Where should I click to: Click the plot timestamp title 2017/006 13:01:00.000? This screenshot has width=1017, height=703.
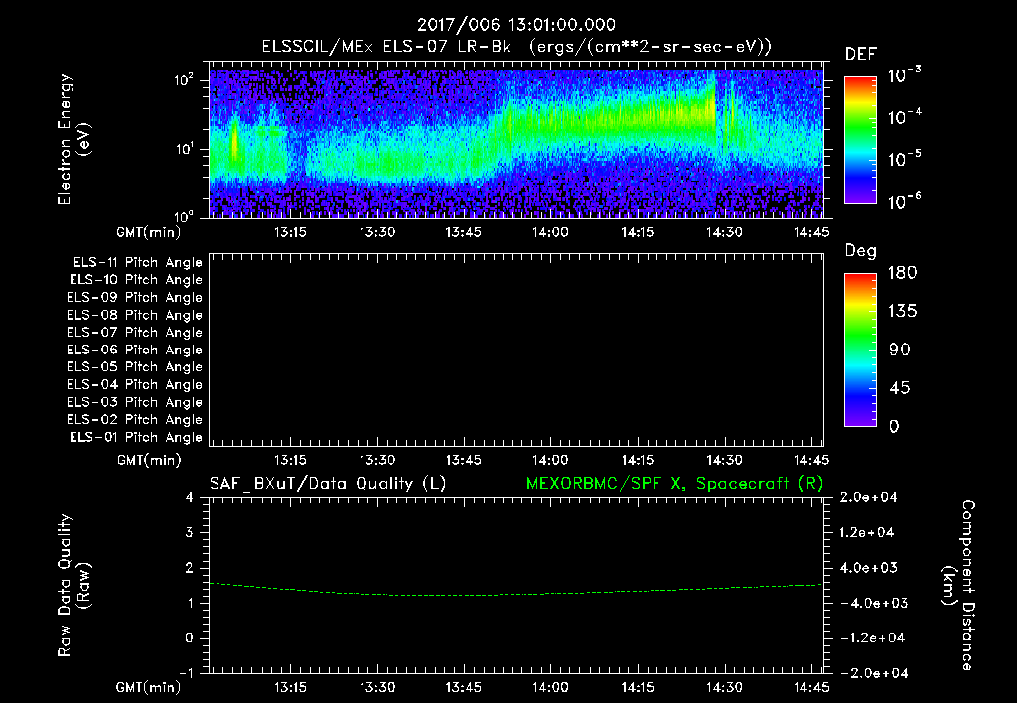coord(515,25)
